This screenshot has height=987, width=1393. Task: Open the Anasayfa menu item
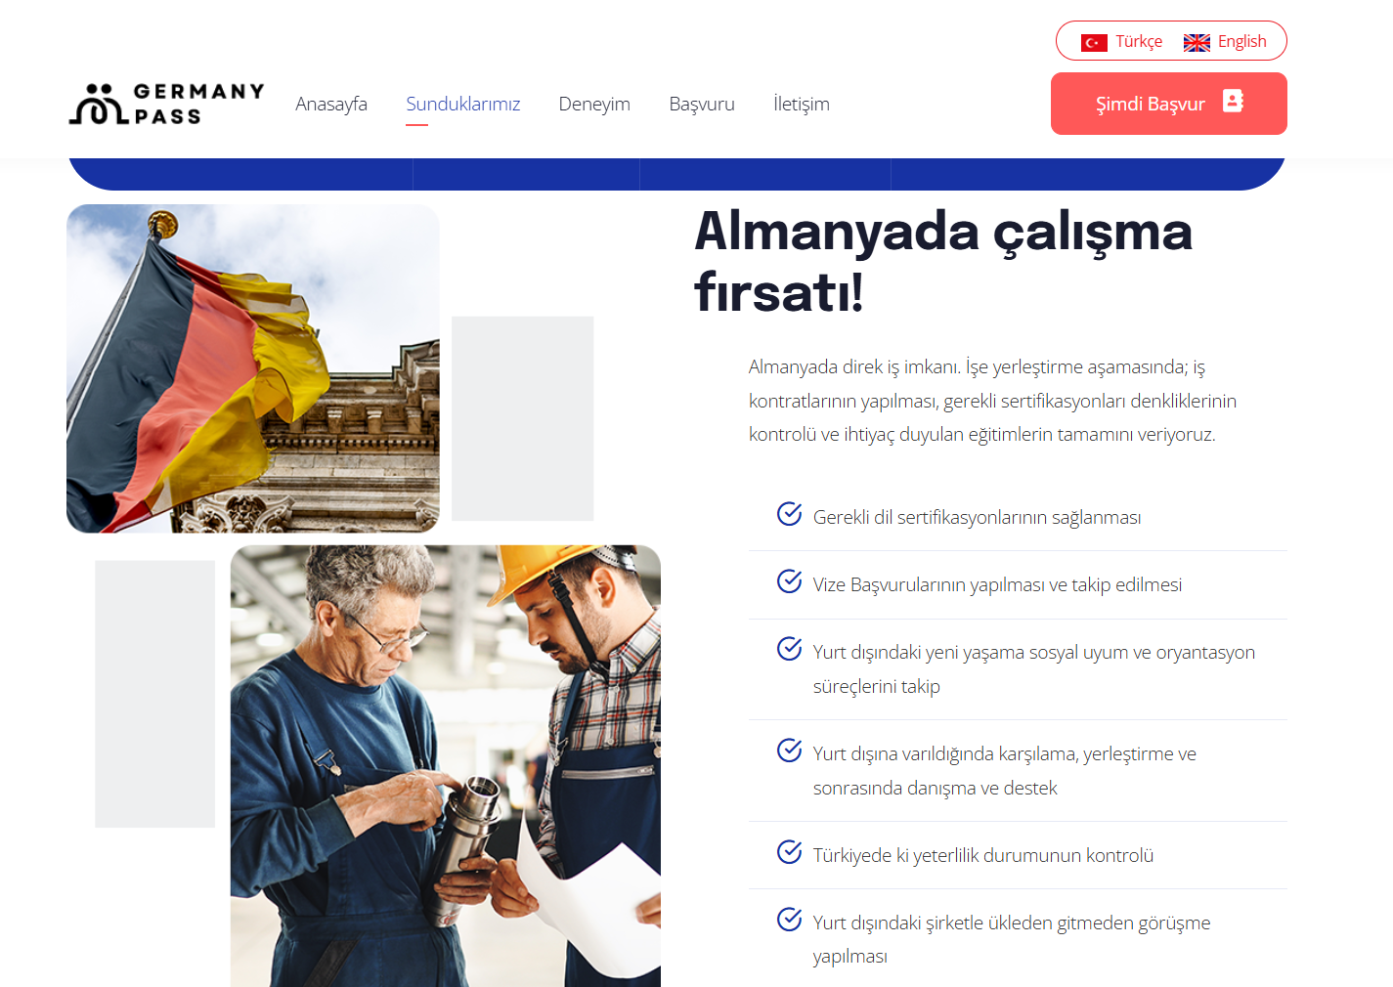[331, 104]
